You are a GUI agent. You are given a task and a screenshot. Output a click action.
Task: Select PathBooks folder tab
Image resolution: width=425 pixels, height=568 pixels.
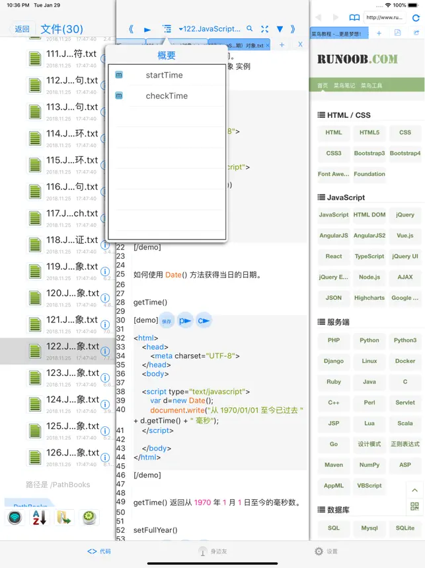[30, 504]
